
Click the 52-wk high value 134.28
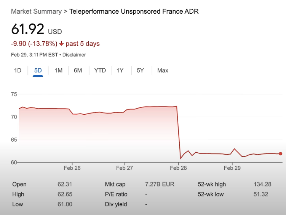click(262, 185)
